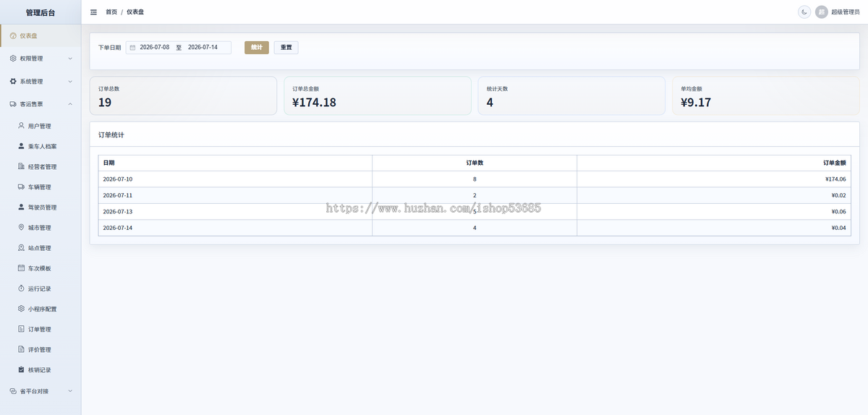The width and height of the screenshot is (868, 415).
Task: Click the 站点管理 icon
Action: coord(21,248)
